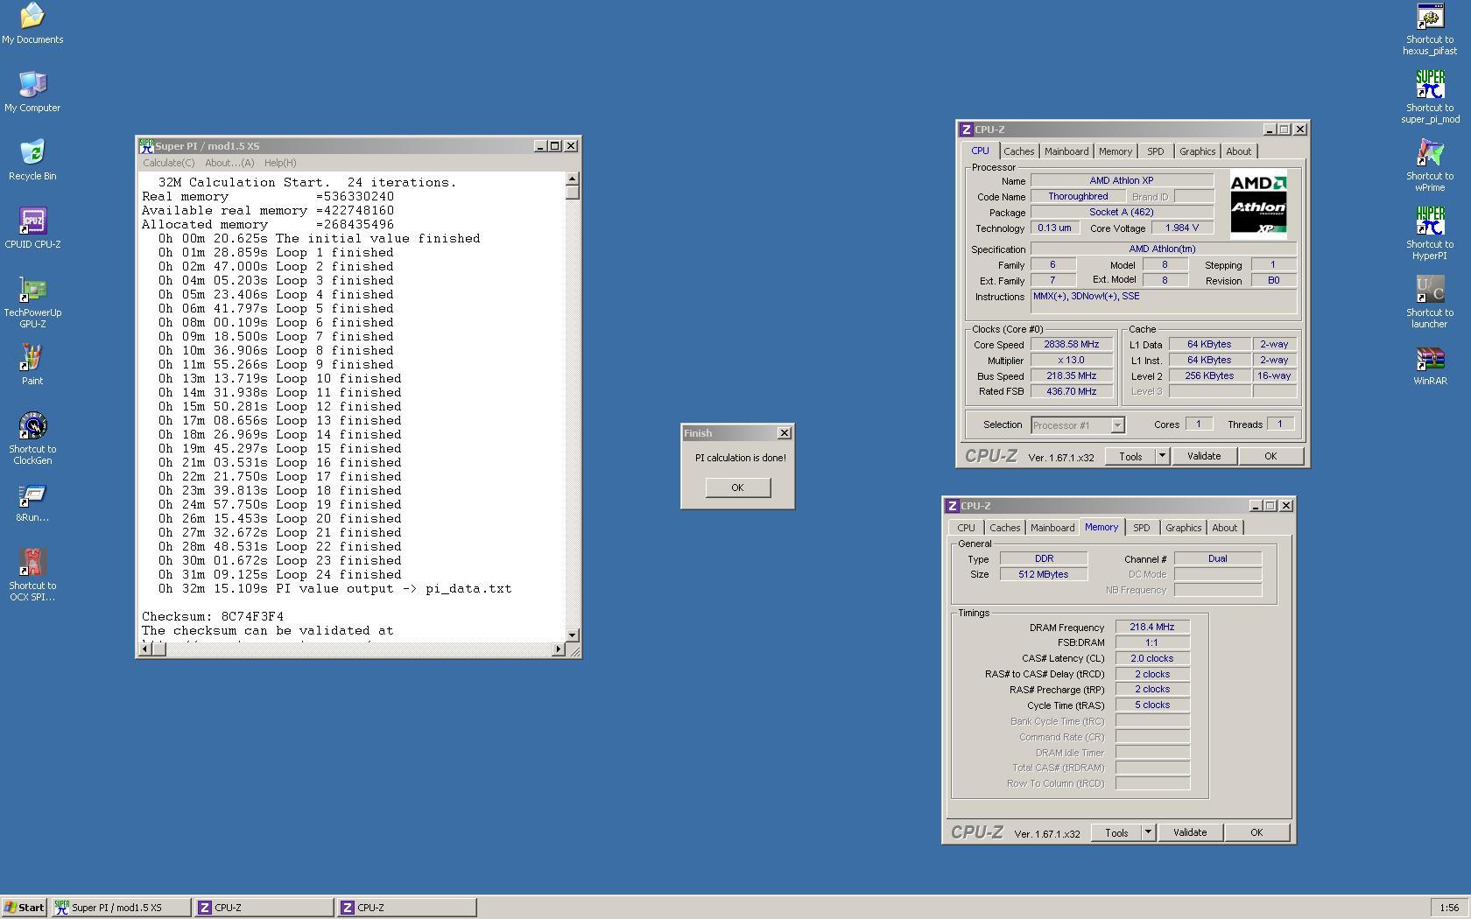This screenshot has height=919, width=1471.
Task: Click OK in the Finish dialog
Action: pyautogui.click(x=737, y=488)
